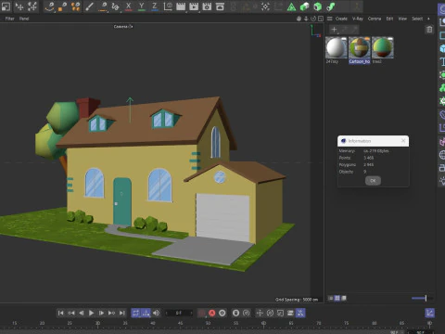This screenshot has height=334, width=445.
Task: Toggle the scale key recording icon
Action: 280,313
